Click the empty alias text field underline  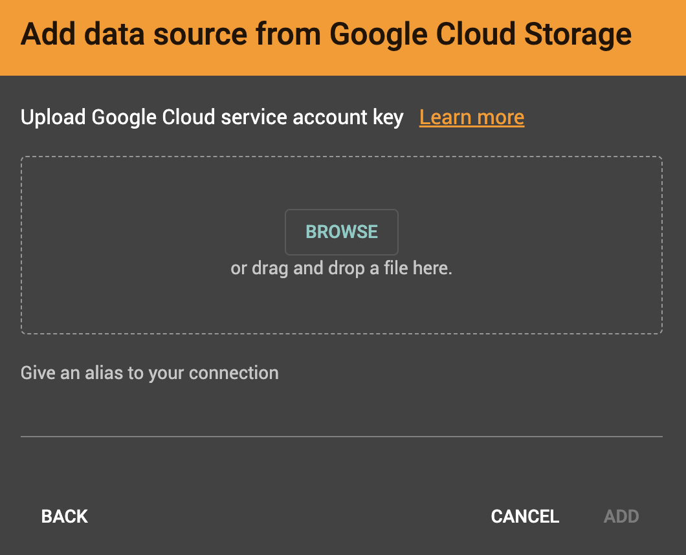[x=342, y=437]
